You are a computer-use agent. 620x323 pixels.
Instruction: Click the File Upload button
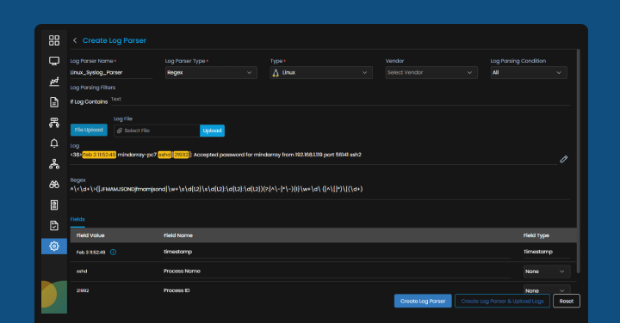89,130
